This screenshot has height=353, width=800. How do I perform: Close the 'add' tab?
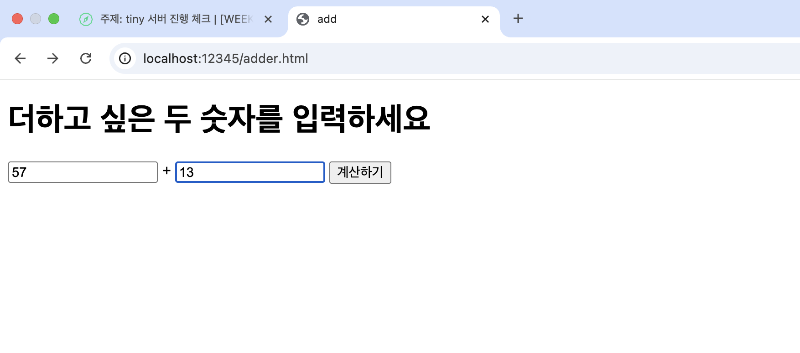[x=485, y=19]
